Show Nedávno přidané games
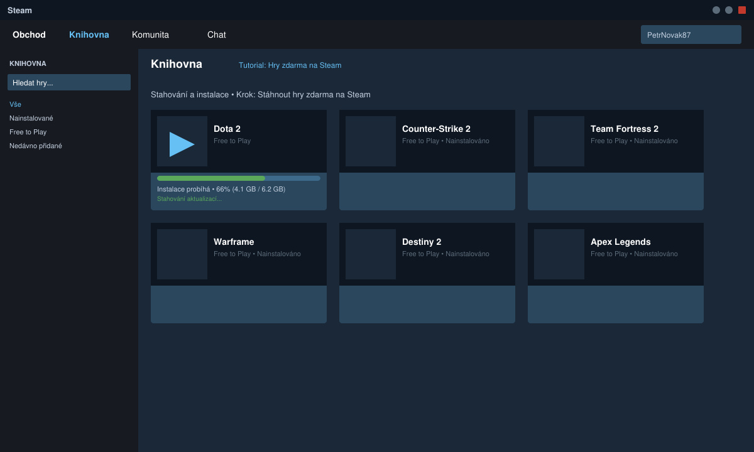Viewport: 754px width, 452px height. [36, 146]
